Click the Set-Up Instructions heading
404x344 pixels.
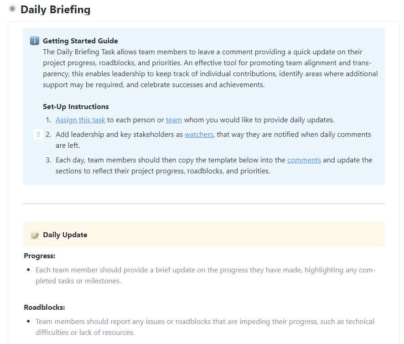(76, 106)
